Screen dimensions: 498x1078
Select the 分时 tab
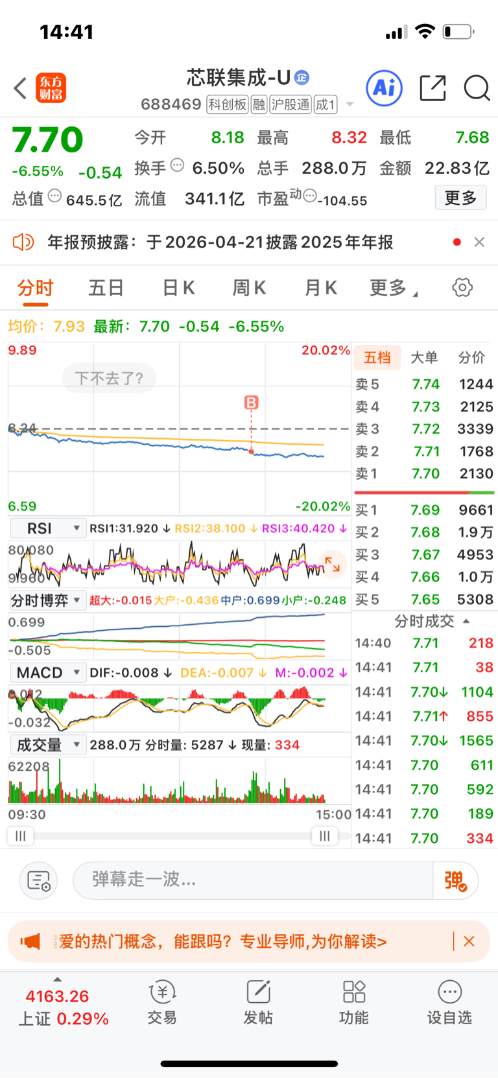35,288
